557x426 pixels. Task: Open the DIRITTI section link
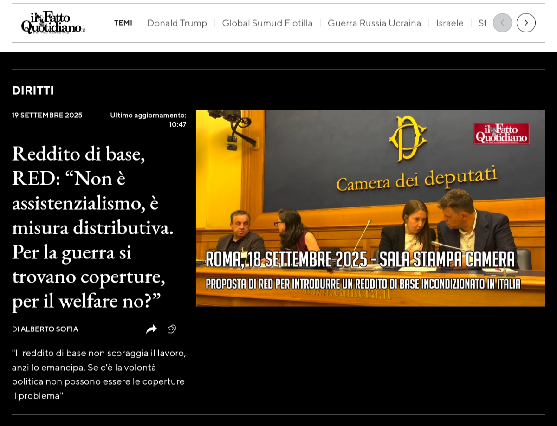33,90
